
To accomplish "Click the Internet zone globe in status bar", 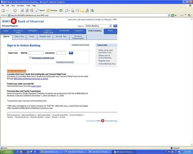I will (171, 148).
